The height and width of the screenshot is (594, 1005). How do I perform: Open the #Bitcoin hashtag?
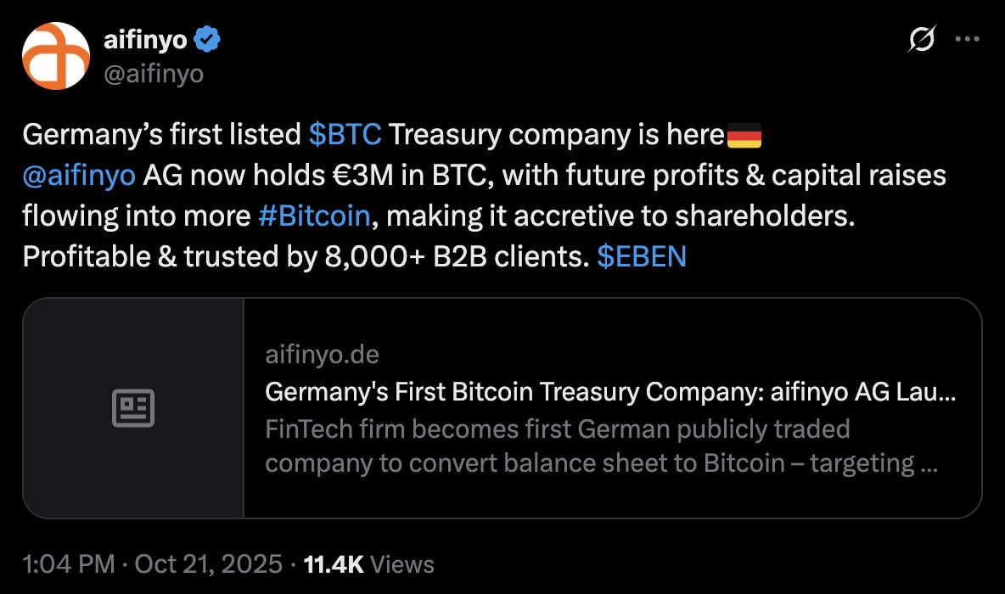click(314, 216)
